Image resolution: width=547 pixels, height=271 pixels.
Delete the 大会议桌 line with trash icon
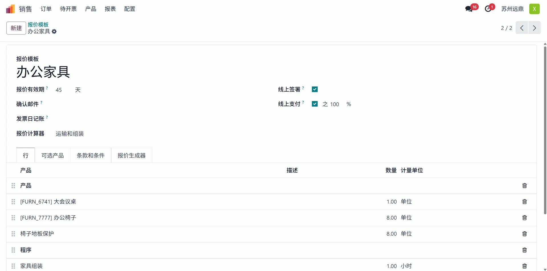point(524,202)
